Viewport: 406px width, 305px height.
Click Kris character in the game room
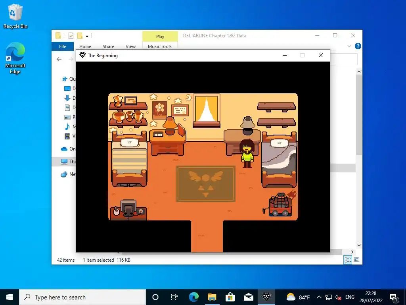247,154
